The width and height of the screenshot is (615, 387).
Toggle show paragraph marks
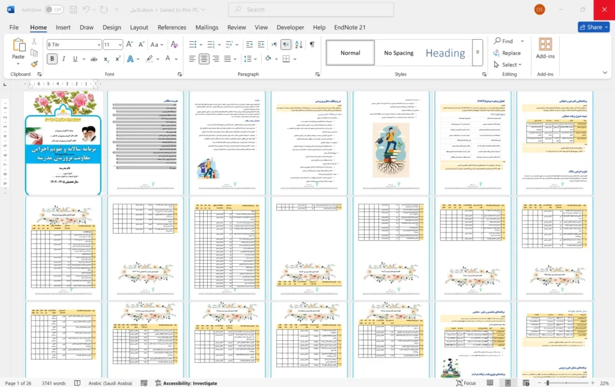[312, 44]
